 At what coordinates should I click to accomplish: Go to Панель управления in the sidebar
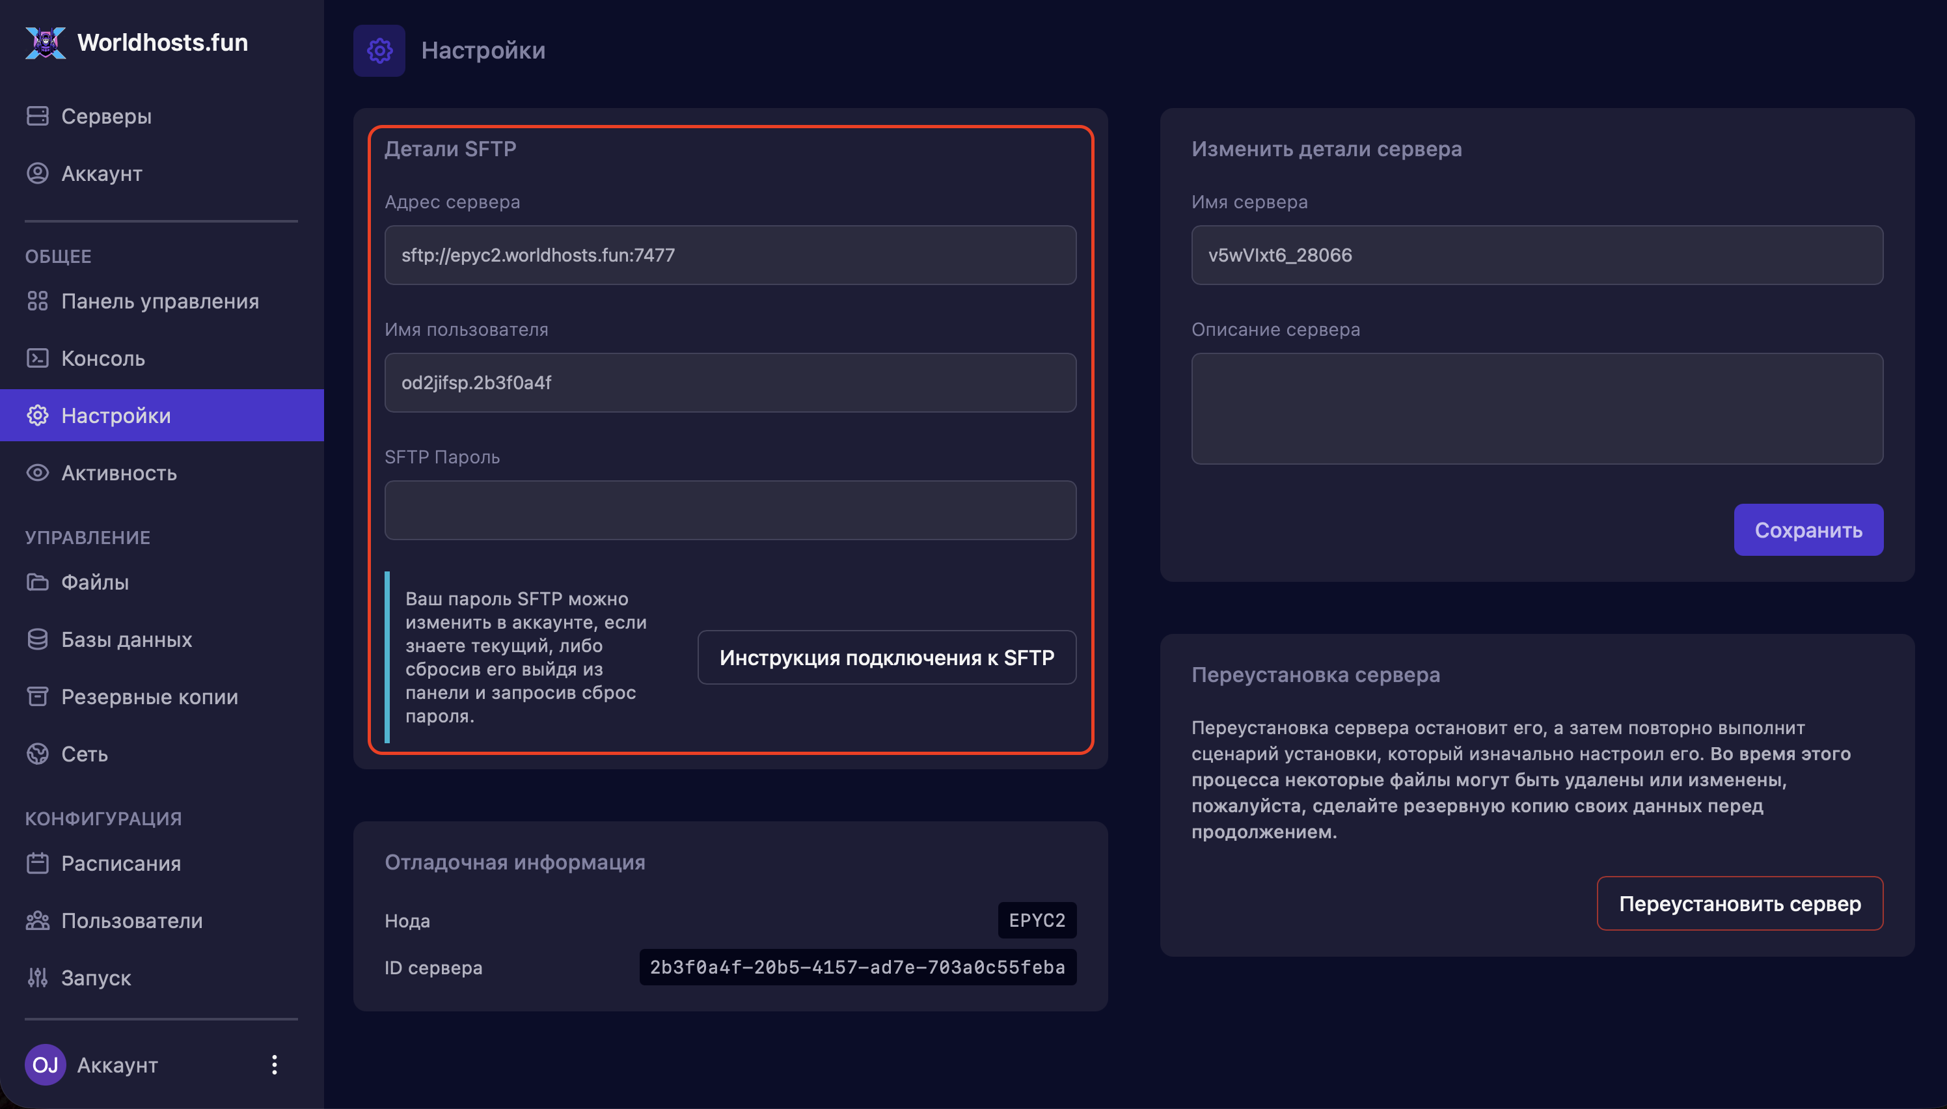coord(160,301)
